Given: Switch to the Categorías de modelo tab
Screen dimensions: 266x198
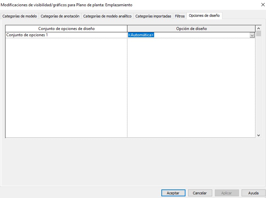Looking at the screenshot, I should tap(19, 16).
